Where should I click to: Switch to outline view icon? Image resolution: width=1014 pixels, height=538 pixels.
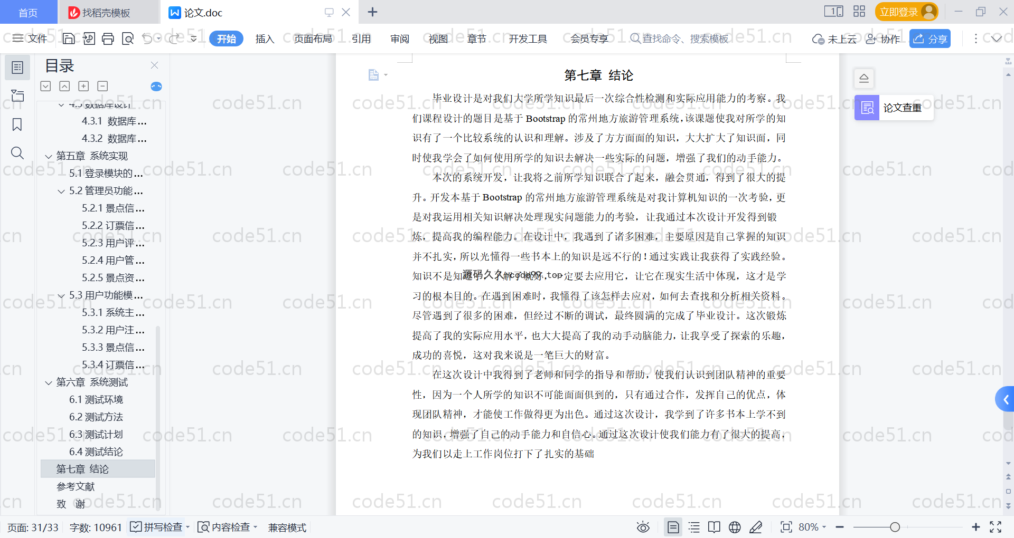(694, 527)
